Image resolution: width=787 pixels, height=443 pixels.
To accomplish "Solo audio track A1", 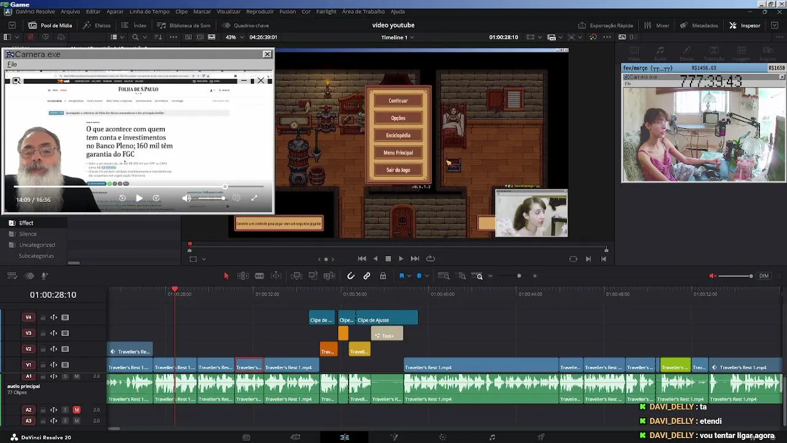I will click(65, 377).
